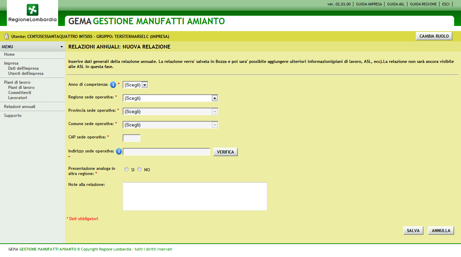Viewport: 461px width, 257px height.
Task: Open Lavoratori menu item
Action: tap(17, 98)
